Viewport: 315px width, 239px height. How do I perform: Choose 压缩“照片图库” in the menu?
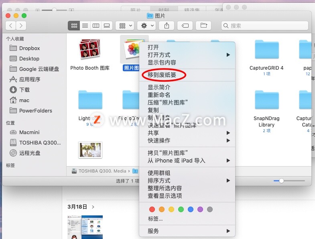[187, 102]
